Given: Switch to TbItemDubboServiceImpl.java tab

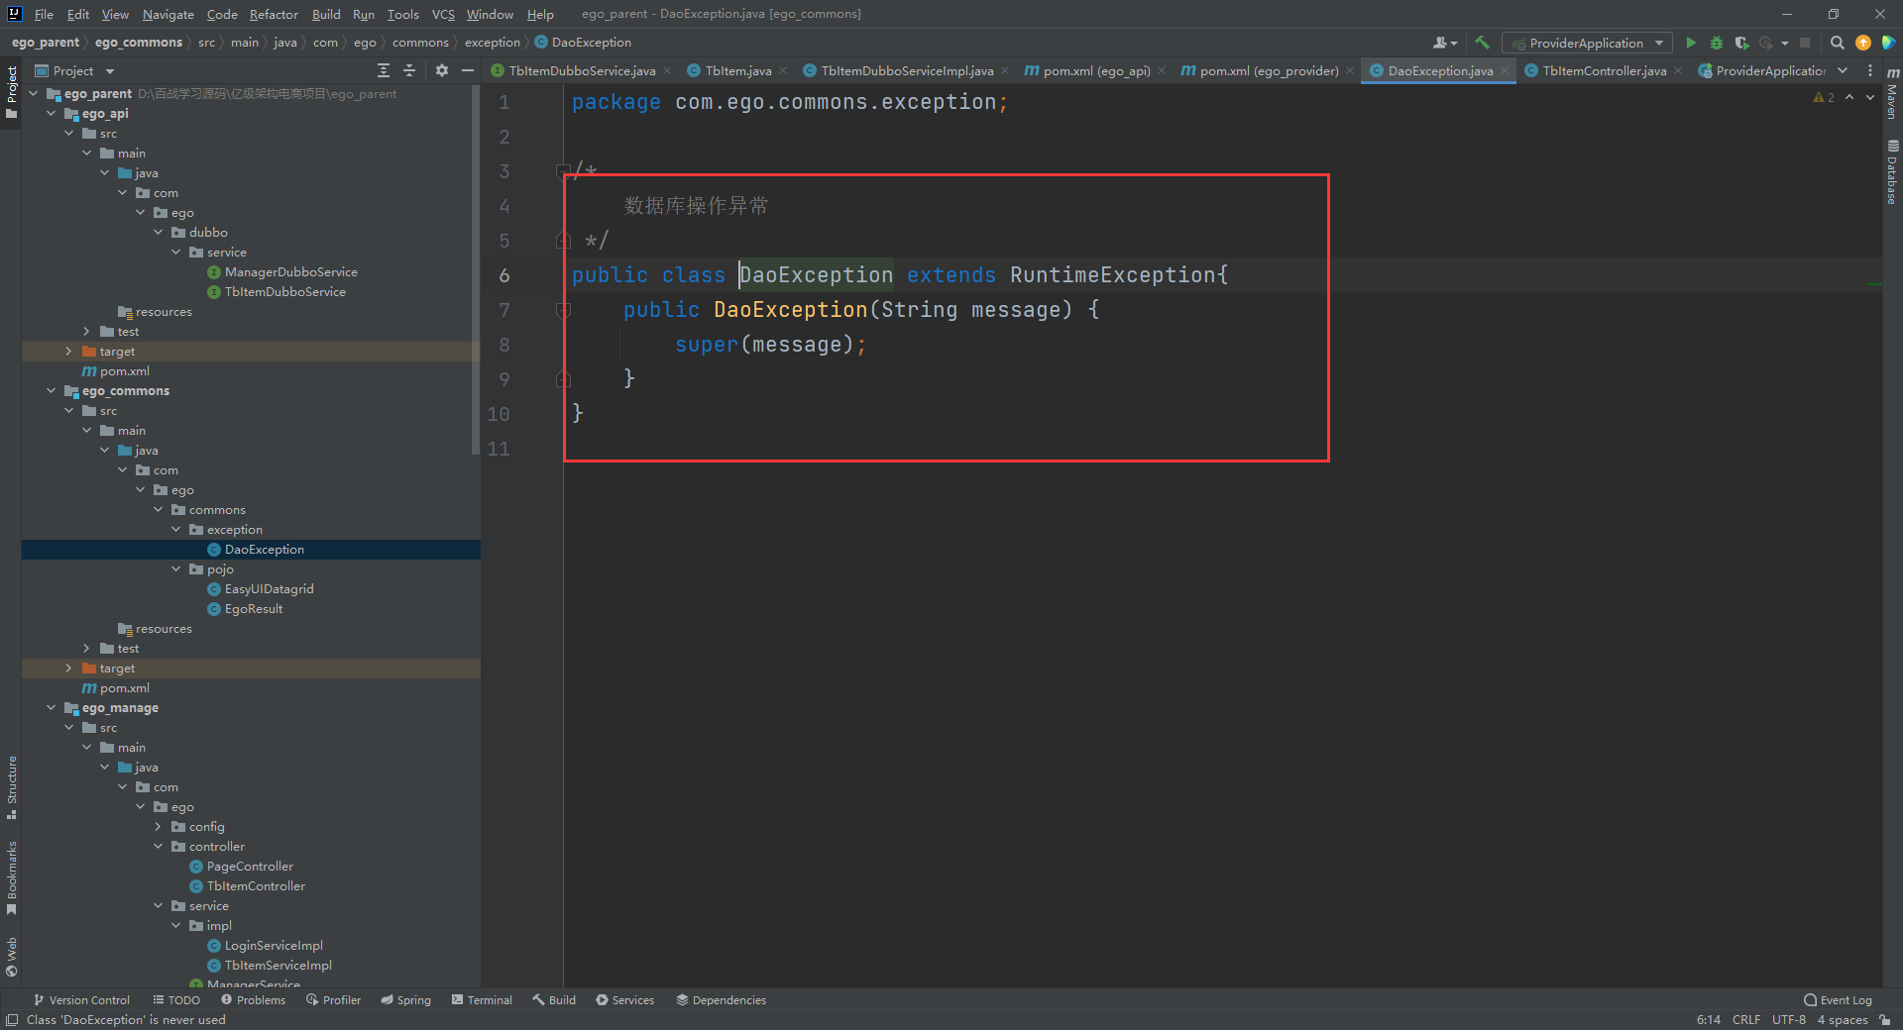Looking at the screenshot, I should point(907,70).
